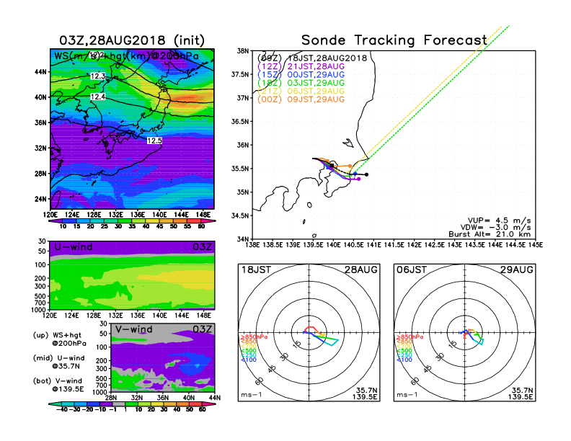Viewport: 571px width, 441px height.
Task: Click the "VUP= 4.5 m/s" value
Action: tap(499, 220)
